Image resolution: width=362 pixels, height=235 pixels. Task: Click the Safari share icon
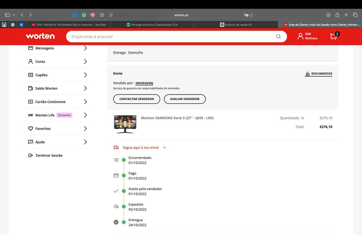coord(337,15)
